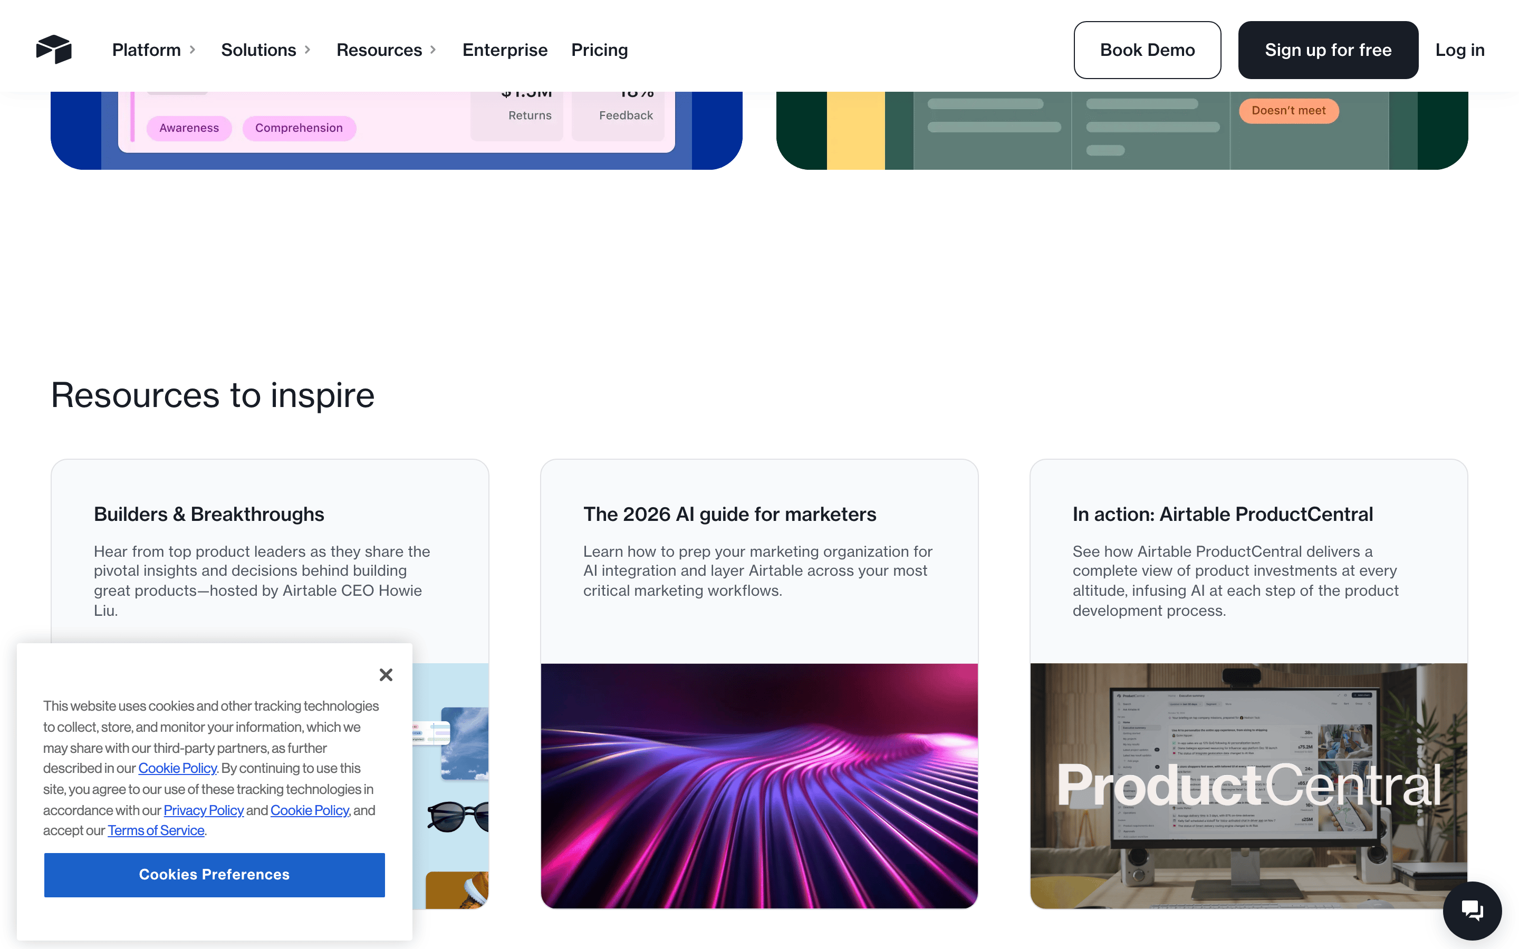This screenshot has height=949, width=1519.
Task: Go to the Pricing page
Action: (600, 50)
